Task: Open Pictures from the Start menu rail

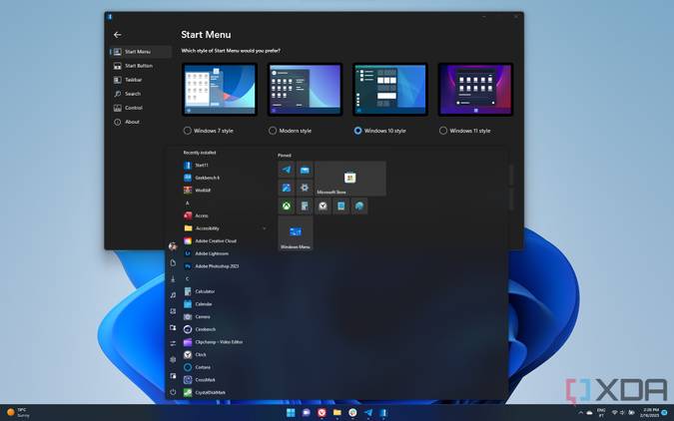Action: pos(173,311)
